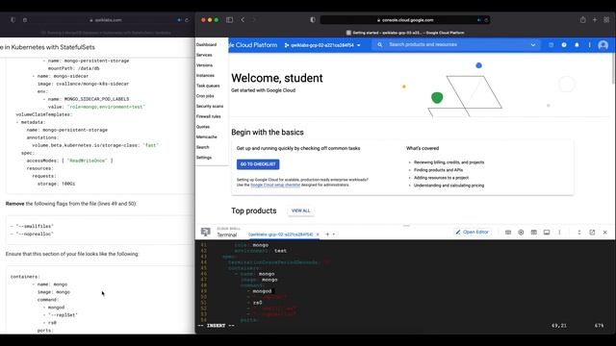Open Cloud Shell terminal settings gear

521,233
